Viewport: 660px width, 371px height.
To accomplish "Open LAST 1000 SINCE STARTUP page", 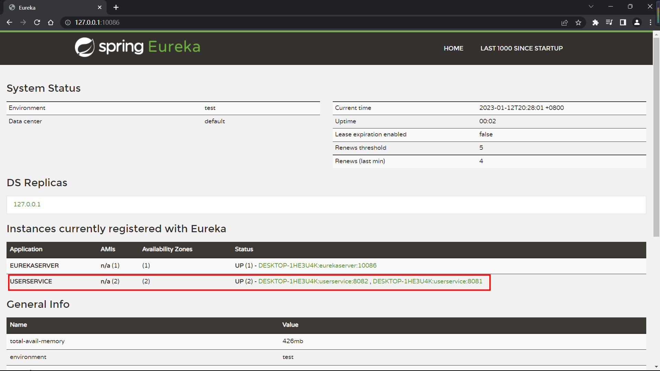I will click(521, 48).
